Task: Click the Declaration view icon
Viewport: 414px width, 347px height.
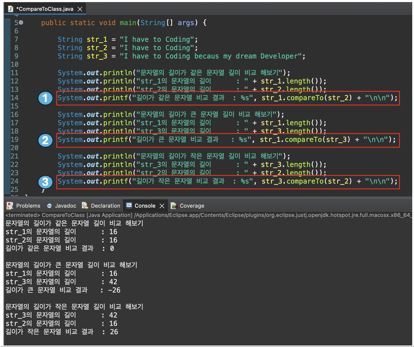Action: [85, 206]
